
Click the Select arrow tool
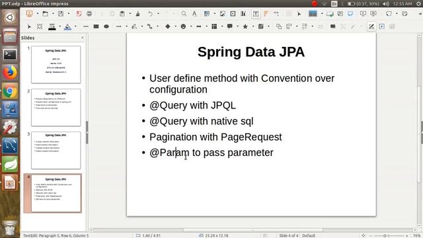[x=29, y=26]
